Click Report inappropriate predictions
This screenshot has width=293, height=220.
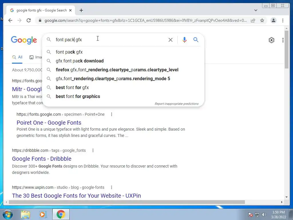tap(177, 104)
